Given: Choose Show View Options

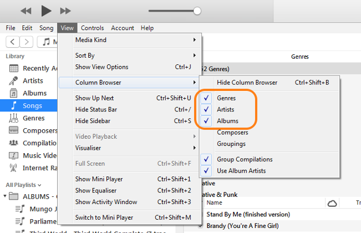Looking at the screenshot, I should click(x=130, y=67).
